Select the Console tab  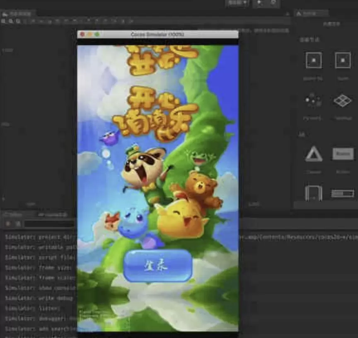(x=14, y=215)
